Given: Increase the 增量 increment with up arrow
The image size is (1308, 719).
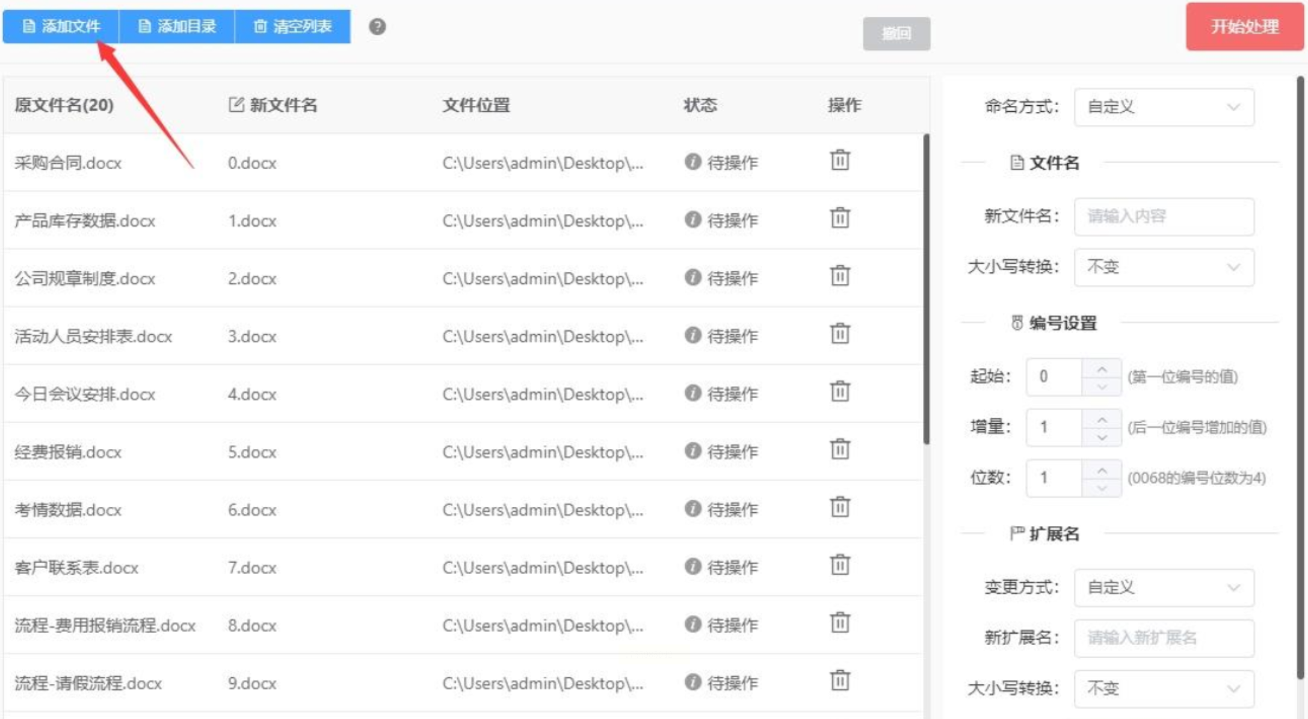Looking at the screenshot, I should point(1102,418).
